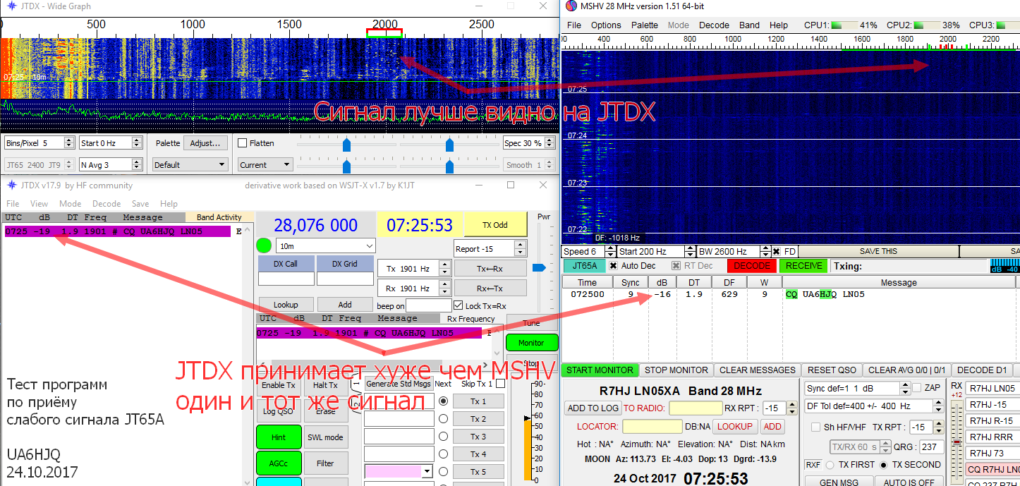Click the 'CQ UA6HJQ LN05' decoded message in MSHV
The width and height of the screenshot is (1020, 486).
click(825, 294)
